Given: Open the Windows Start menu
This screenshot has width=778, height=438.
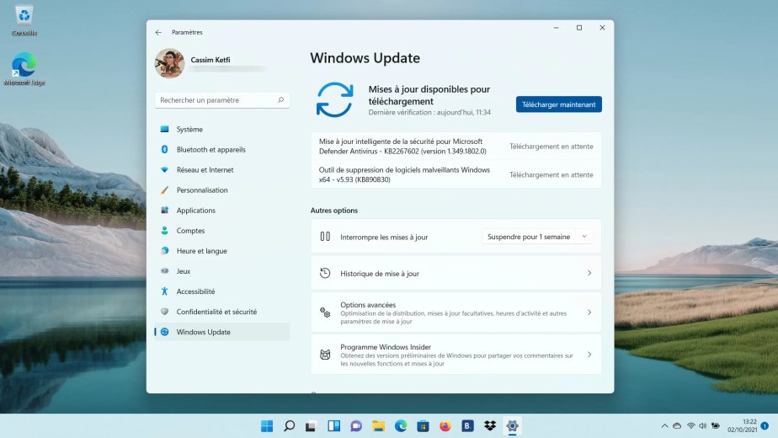Looking at the screenshot, I should 267,426.
